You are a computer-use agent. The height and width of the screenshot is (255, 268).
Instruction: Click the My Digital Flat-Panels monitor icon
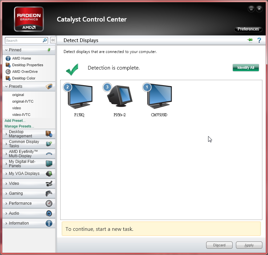coord(49,164)
